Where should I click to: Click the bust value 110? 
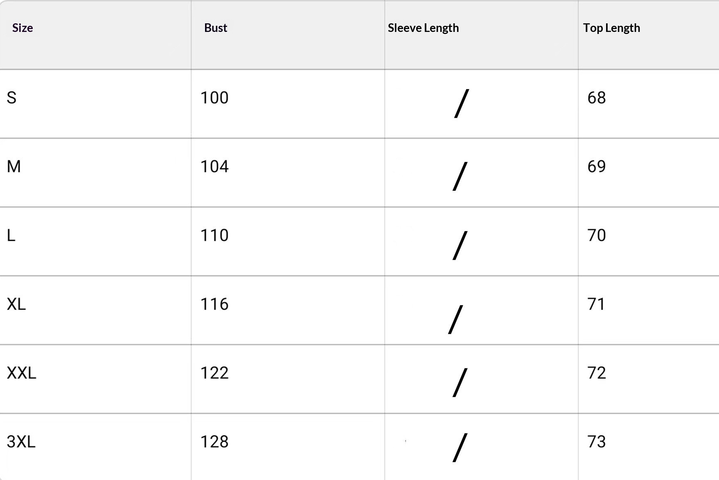214,235
